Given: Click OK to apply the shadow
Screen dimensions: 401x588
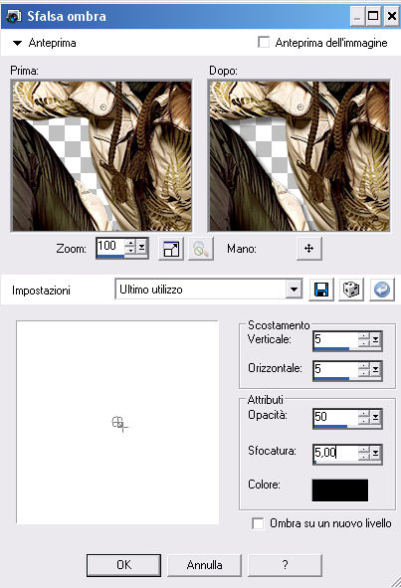Looking at the screenshot, I should point(123,565).
